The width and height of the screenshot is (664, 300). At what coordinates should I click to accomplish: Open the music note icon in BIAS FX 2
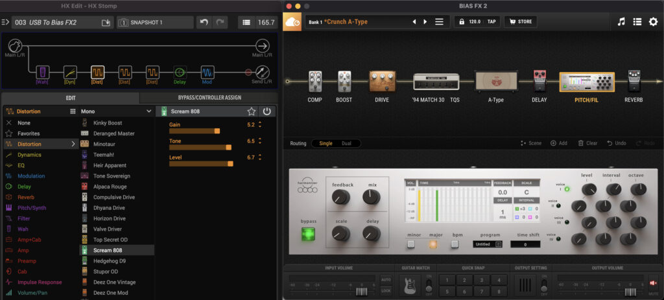621,22
